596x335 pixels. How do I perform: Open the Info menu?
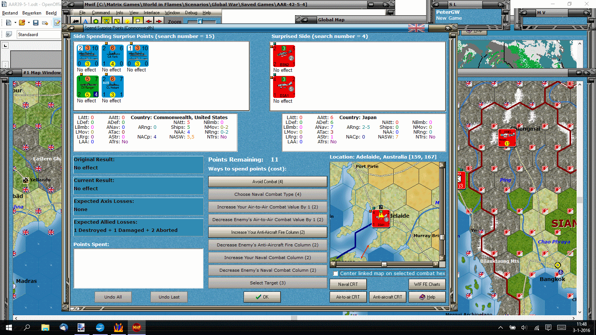coord(120,13)
